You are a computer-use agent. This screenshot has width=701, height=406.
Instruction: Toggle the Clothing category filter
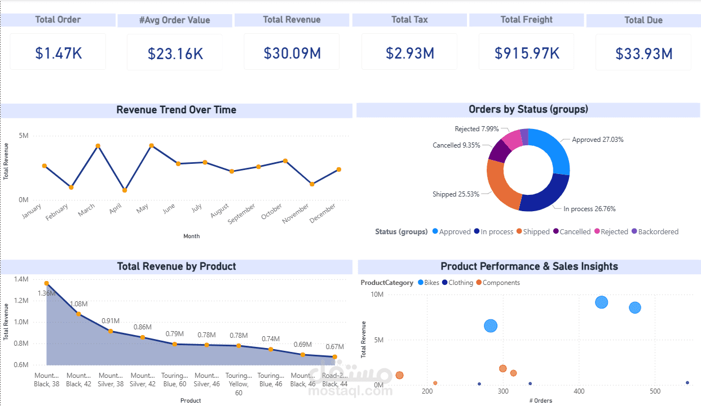pyautogui.click(x=445, y=283)
